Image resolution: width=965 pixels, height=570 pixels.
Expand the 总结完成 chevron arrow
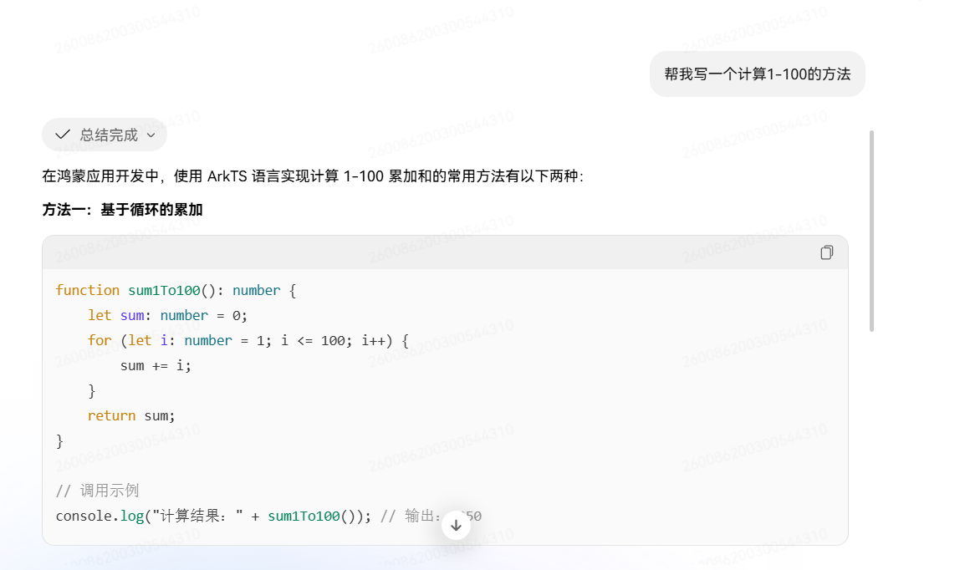click(151, 135)
